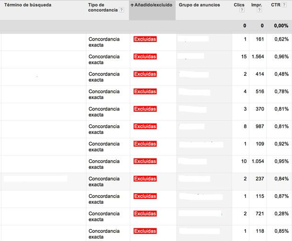
Task: Click Excluidas badge in row with 161 impressions
Action: click(x=145, y=39)
